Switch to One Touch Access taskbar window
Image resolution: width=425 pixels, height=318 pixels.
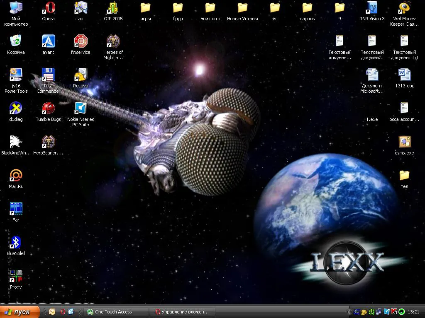click(x=117, y=312)
